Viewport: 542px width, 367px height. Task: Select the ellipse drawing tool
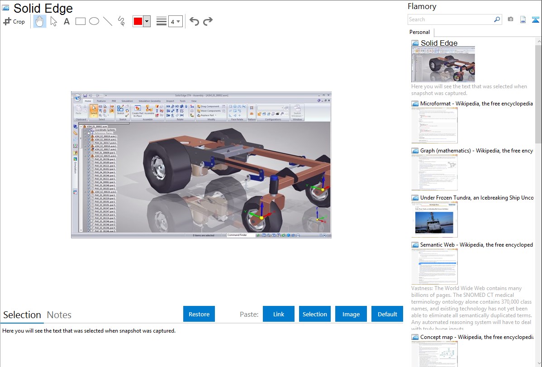(x=94, y=21)
